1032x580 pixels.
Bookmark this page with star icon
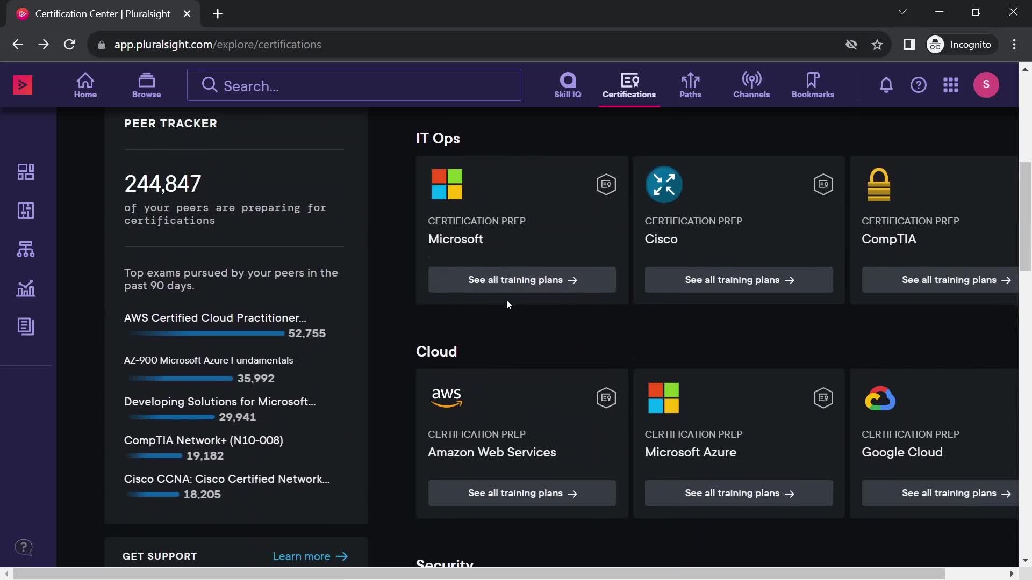(x=877, y=45)
